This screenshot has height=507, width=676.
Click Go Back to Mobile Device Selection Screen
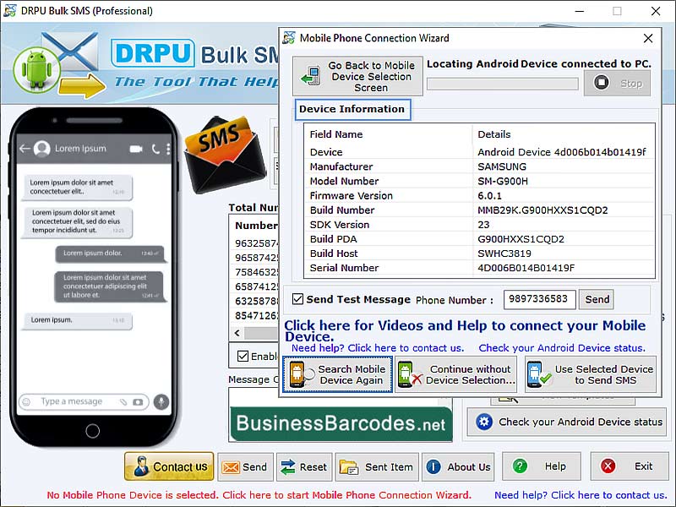[357, 76]
